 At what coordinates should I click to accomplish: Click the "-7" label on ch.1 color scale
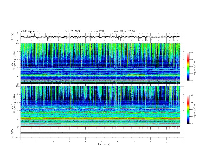pos(192,81)
